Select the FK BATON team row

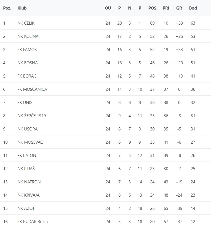27,155
